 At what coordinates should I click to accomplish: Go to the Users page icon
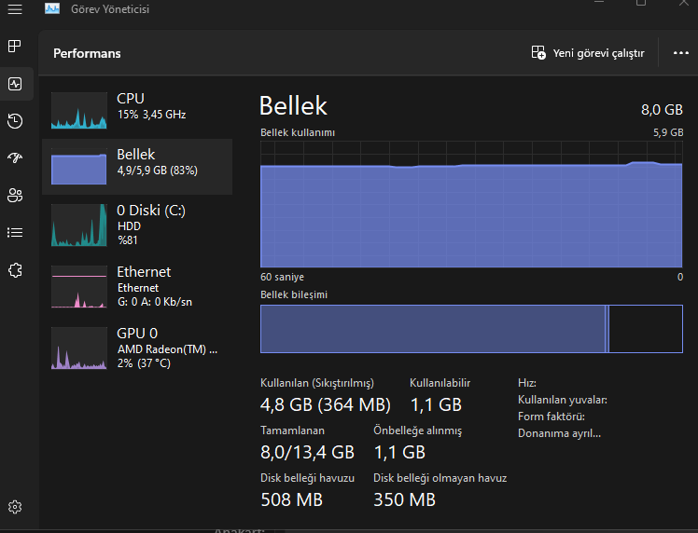click(x=15, y=195)
